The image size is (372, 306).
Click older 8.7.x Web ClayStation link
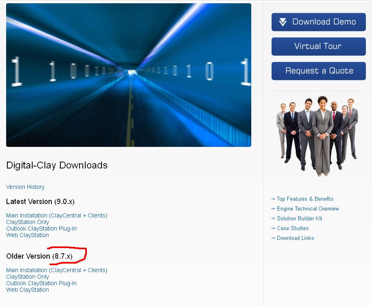click(27, 290)
